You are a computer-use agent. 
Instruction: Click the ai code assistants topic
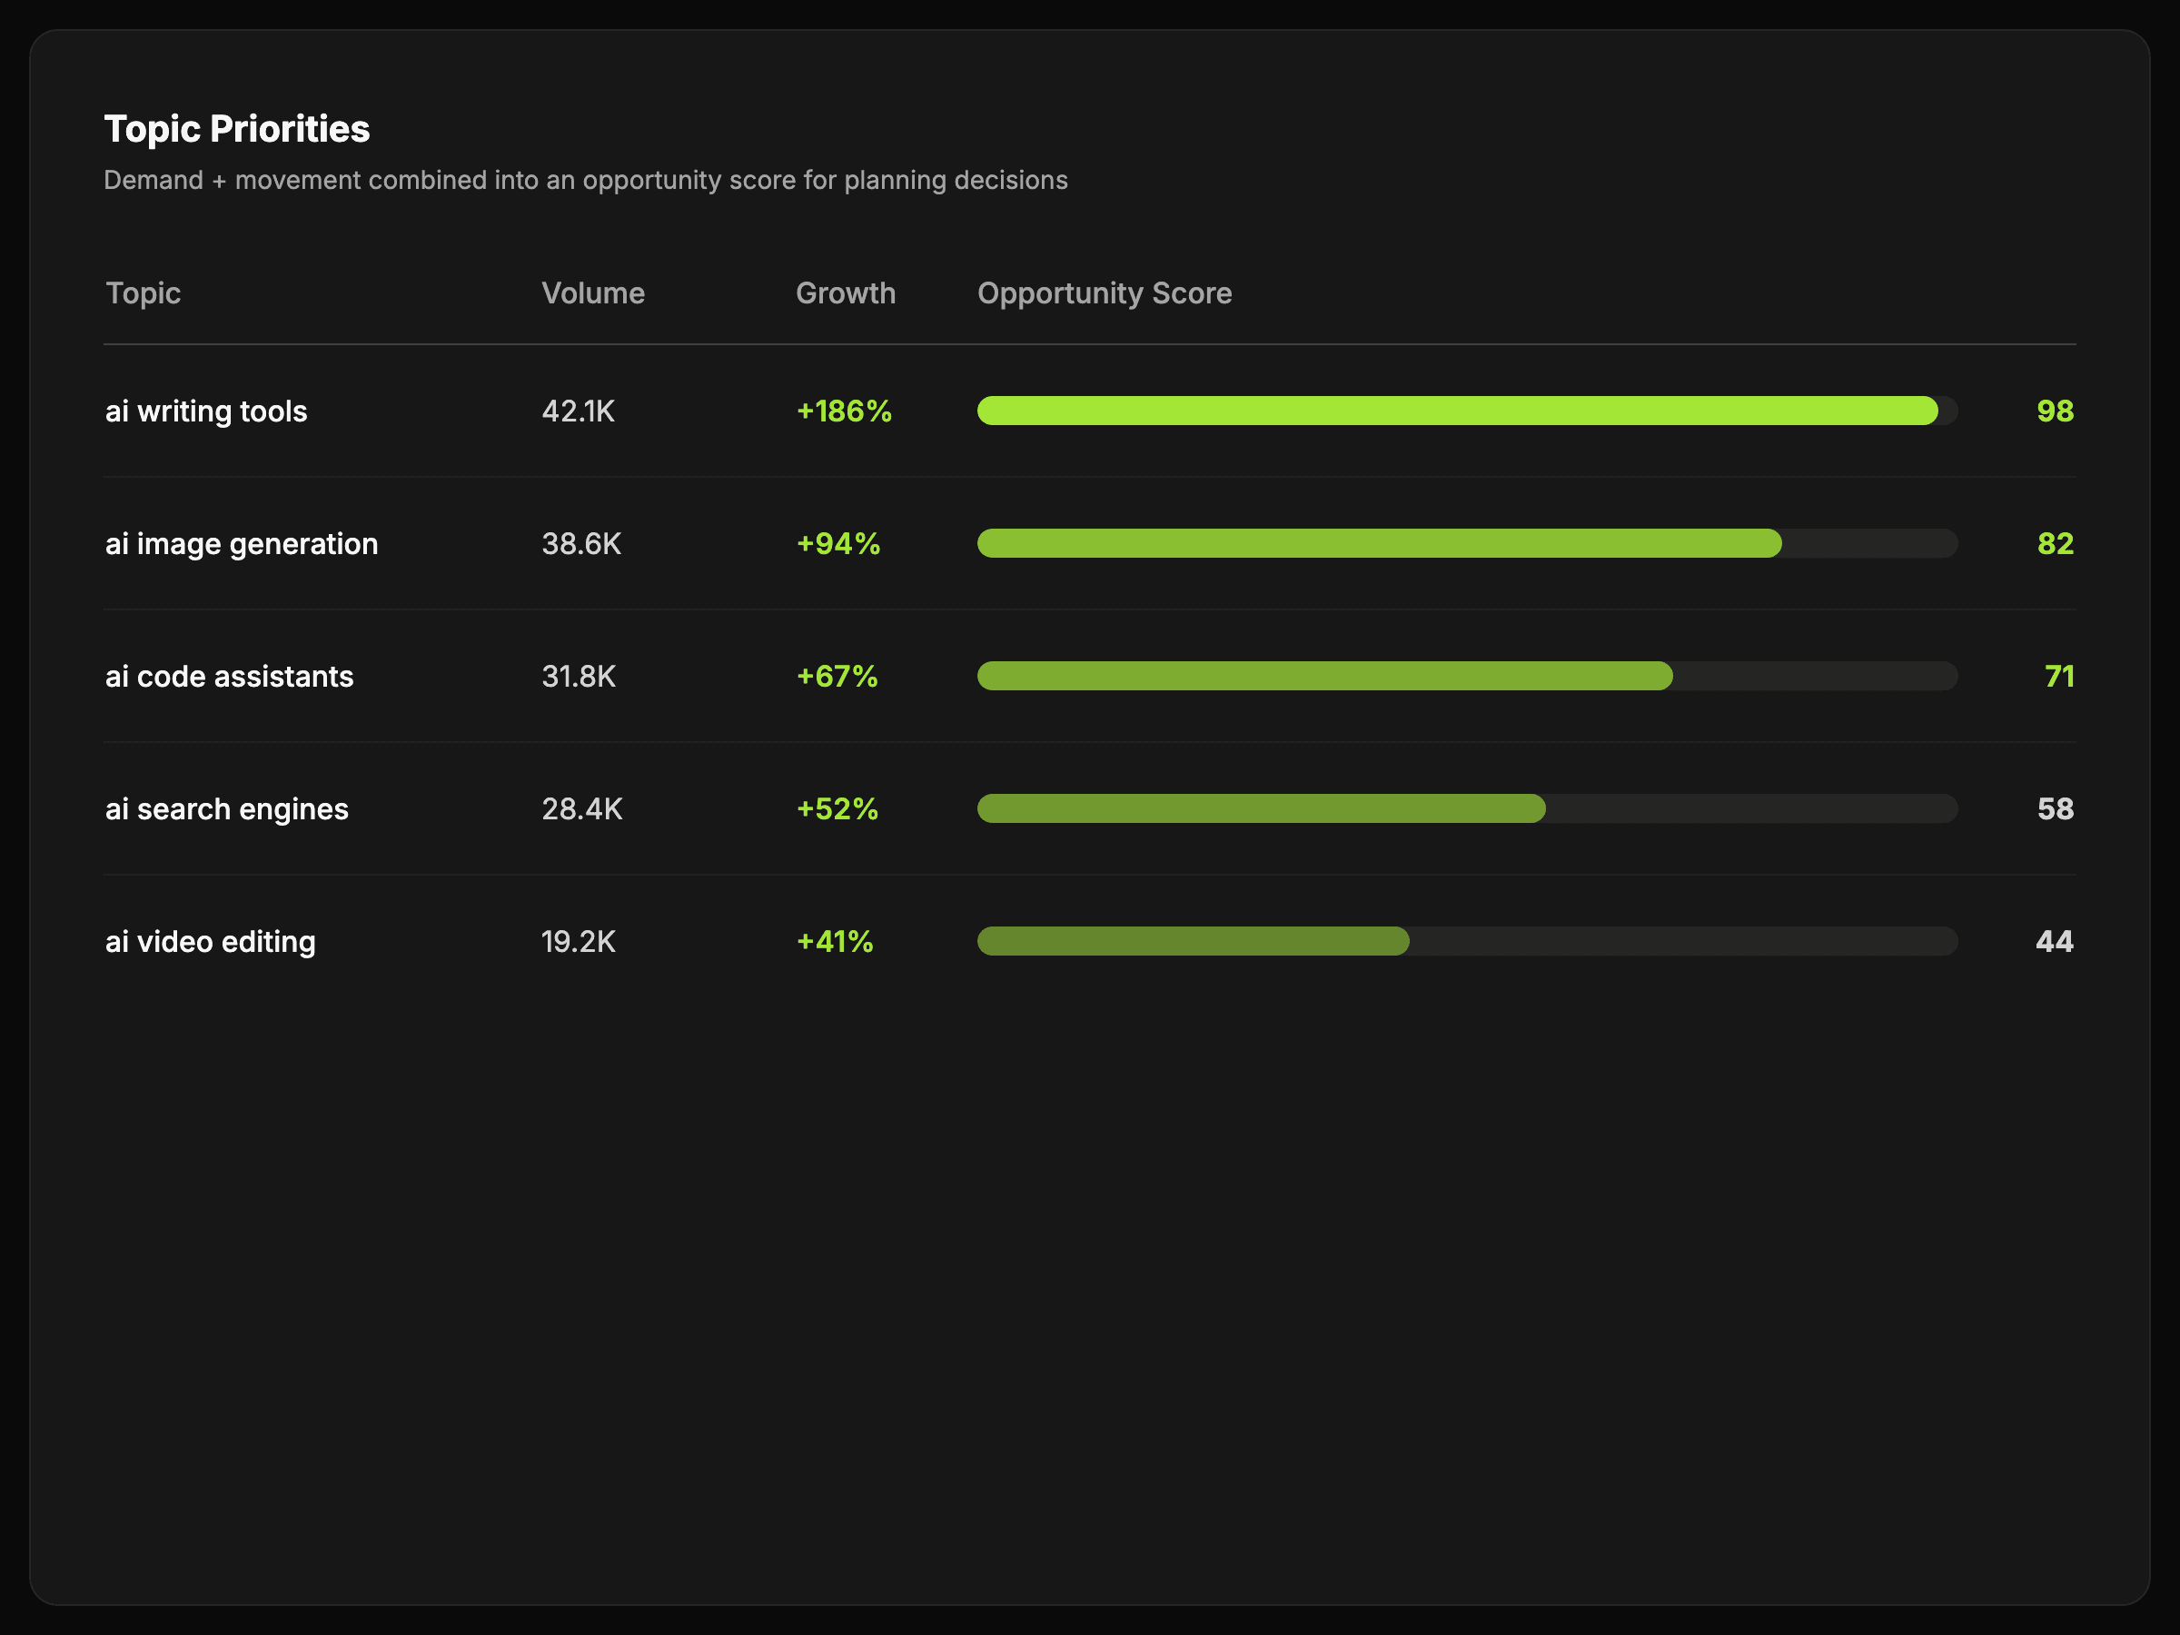(229, 676)
